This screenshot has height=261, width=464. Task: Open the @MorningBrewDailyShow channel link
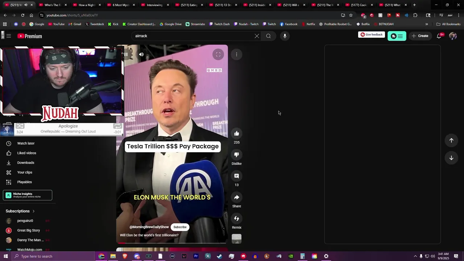pyautogui.click(x=149, y=227)
